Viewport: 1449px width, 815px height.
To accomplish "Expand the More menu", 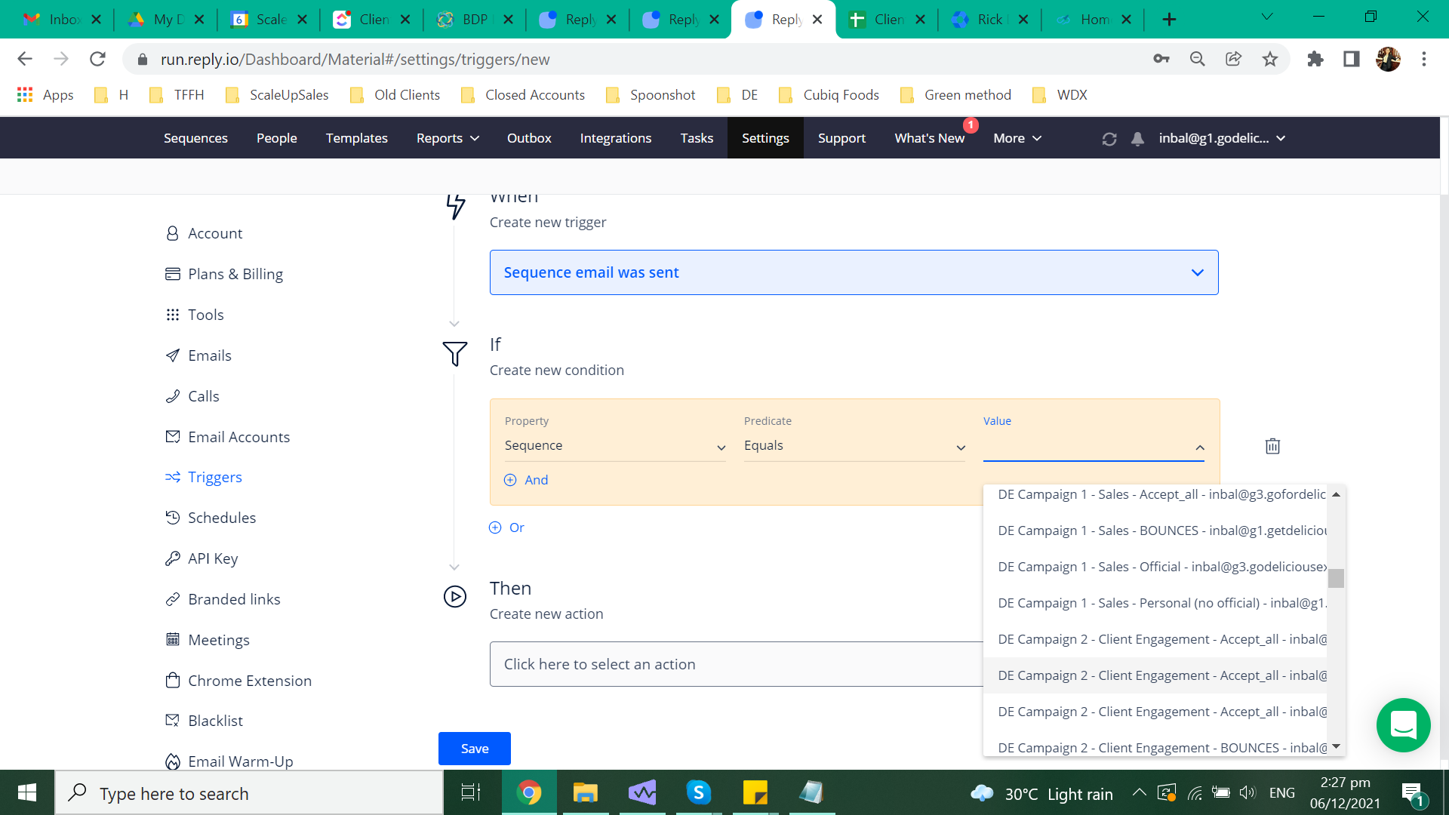I will (x=1017, y=138).
